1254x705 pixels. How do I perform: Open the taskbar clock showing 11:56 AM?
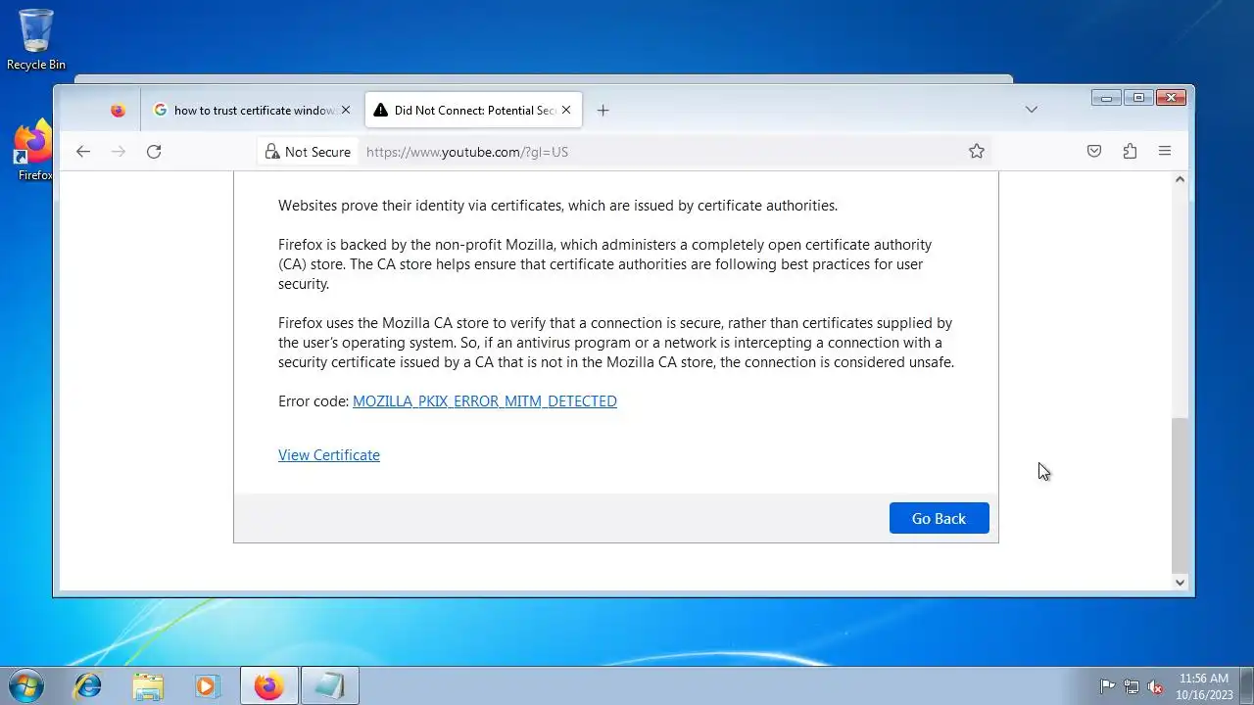[1204, 686]
